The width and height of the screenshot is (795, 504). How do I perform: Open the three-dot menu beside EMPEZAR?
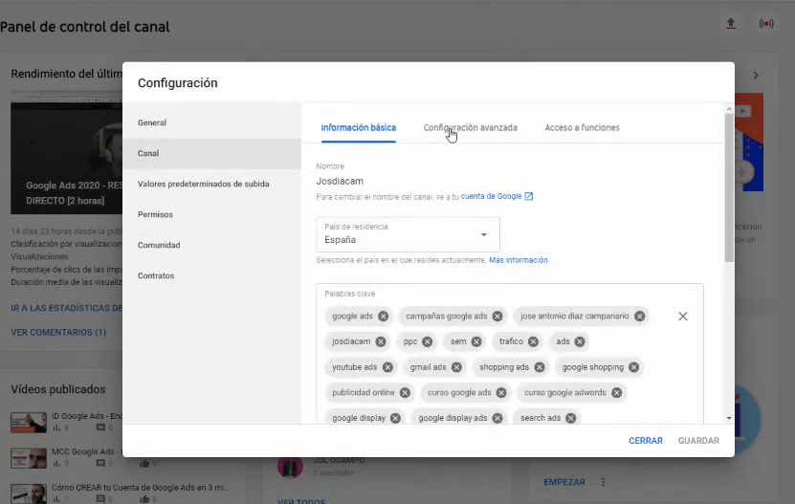(603, 482)
